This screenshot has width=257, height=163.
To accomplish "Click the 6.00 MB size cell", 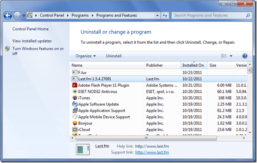I will coord(224,85).
